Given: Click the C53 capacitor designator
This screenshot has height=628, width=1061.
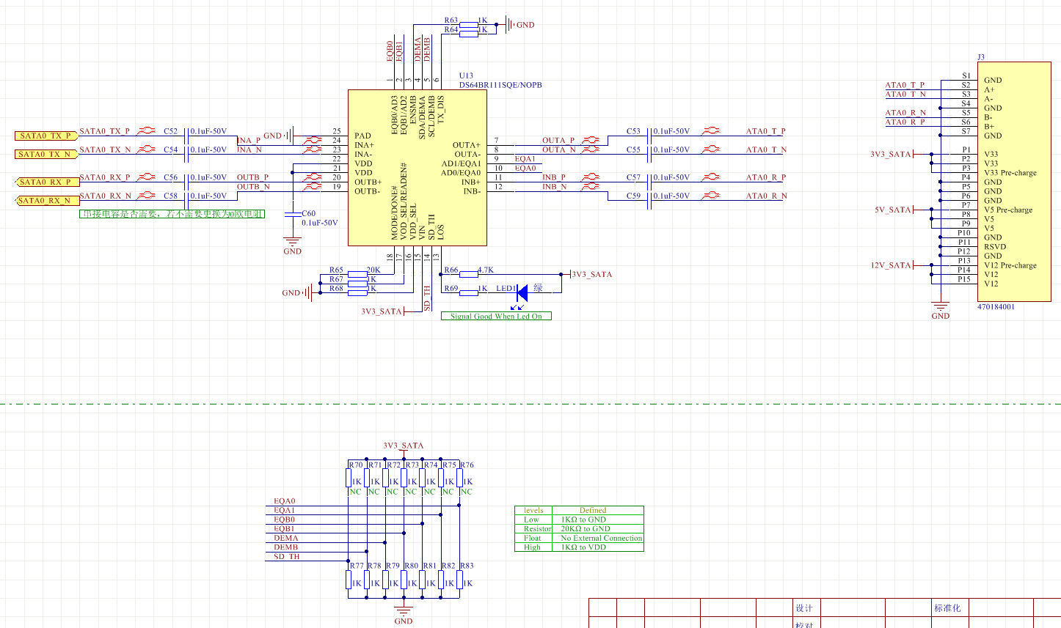Looking at the screenshot, I should pyautogui.click(x=633, y=131).
